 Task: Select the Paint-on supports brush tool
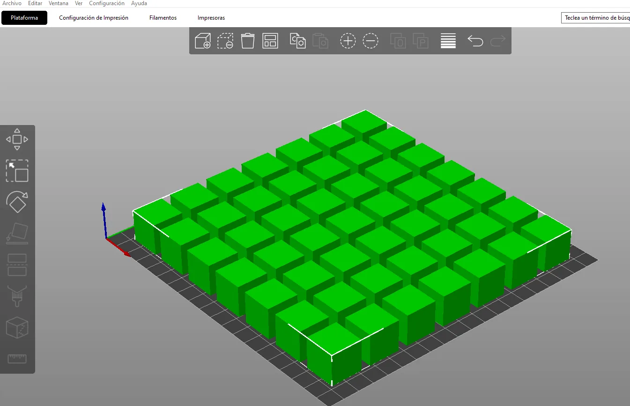pos(17,296)
